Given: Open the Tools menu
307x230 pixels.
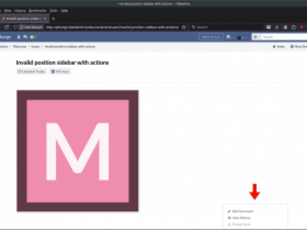Looking at the screenshot, I should tap(54, 11).
